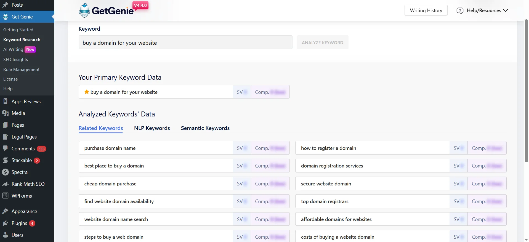Image resolution: width=529 pixels, height=242 pixels.
Task: Click the GetGenie logo
Action: click(106, 10)
